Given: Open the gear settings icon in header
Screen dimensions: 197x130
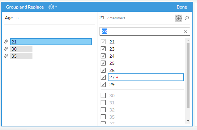Looking at the screenshot, I should [51, 7].
